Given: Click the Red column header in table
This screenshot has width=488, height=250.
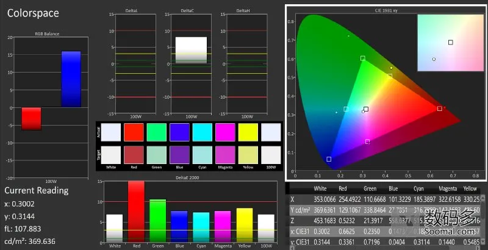Looking at the screenshot, I should tap(343, 188).
